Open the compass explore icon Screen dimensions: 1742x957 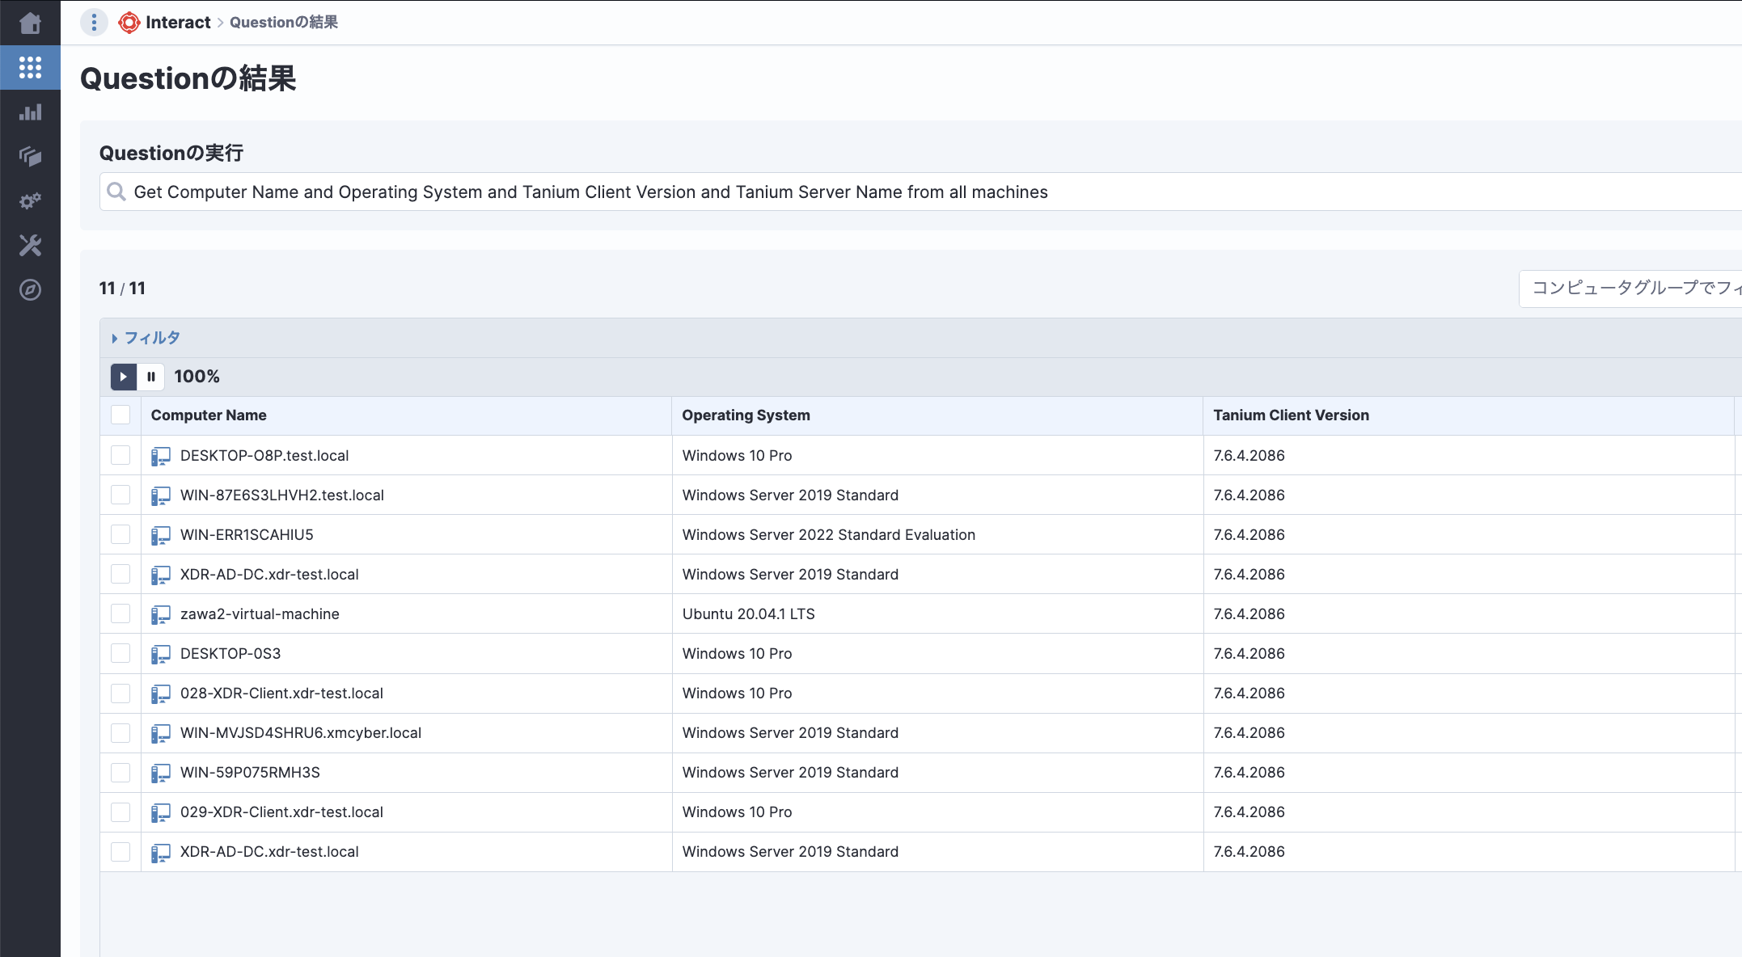click(x=30, y=289)
